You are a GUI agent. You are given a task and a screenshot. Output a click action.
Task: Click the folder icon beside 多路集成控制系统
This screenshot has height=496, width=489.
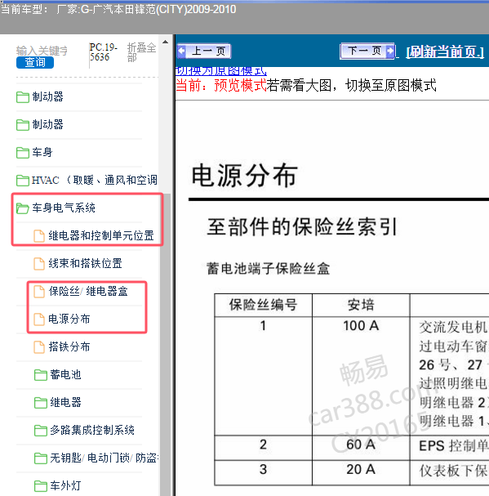pos(41,430)
